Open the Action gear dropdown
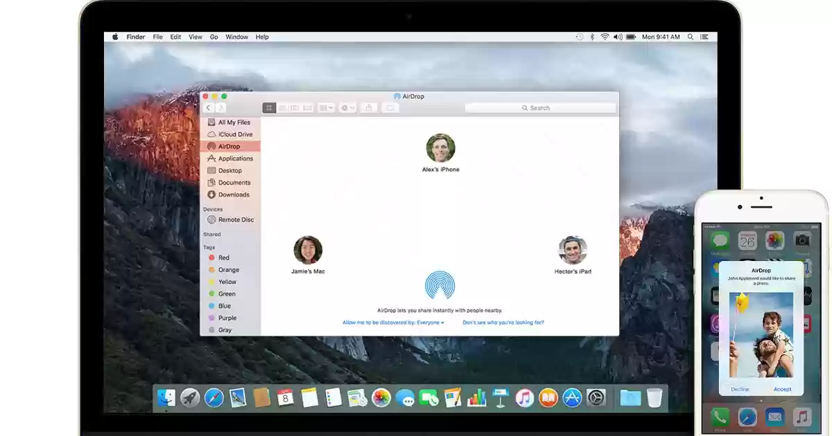832x436 pixels. tap(347, 108)
